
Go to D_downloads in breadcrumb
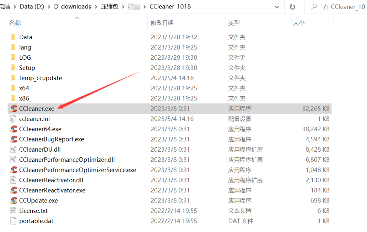pos(73,6)
